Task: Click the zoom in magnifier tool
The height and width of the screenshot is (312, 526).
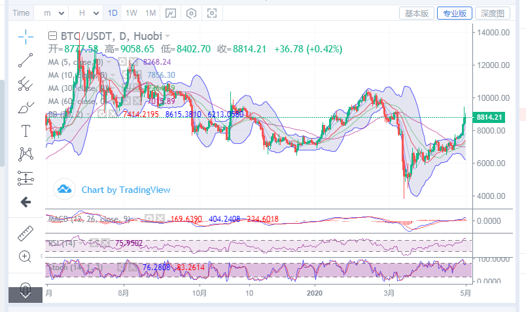Action: click(26, 256)
